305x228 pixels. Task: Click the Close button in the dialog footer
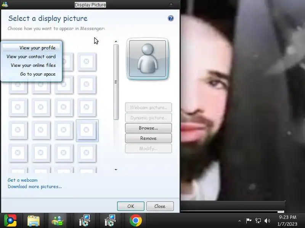click(x=160, y=206)
